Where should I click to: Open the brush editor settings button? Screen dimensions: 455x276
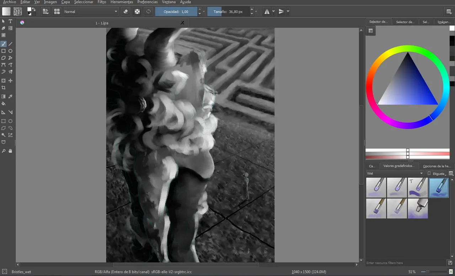click(x=45, y=11)
